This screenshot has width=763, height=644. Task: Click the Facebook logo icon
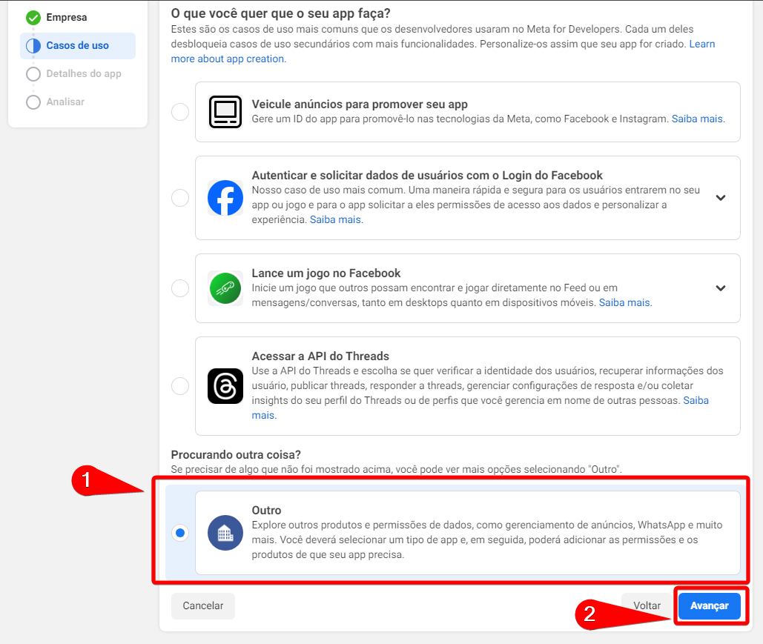click(x=225, y=198)
